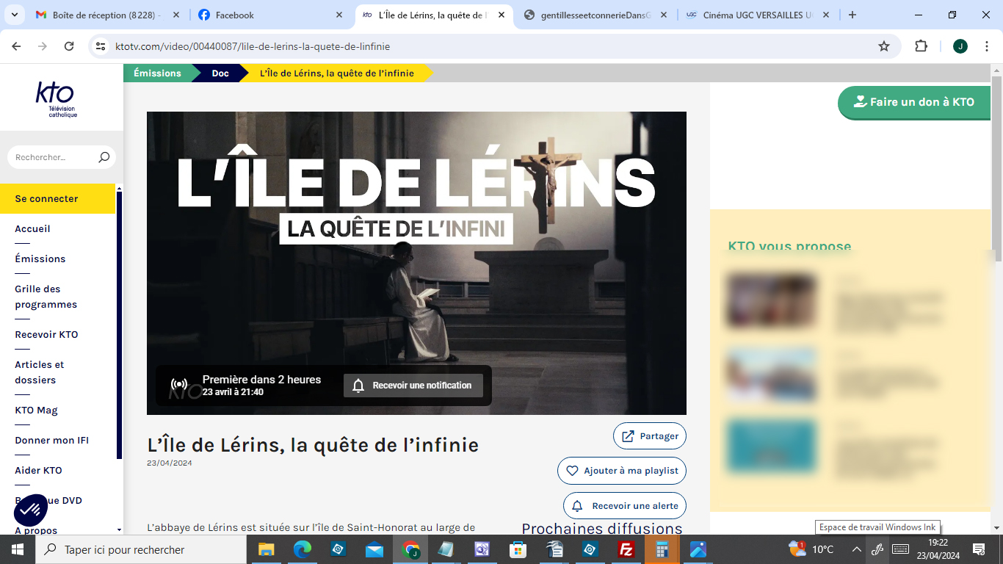The height and width of the screenshot is (564, 1003).
Task: Click the KTO Télévision catholique logo
Action: point(57,99)
